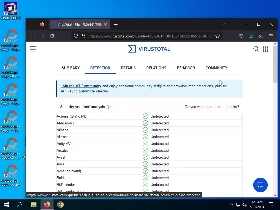Click the Baidu vendor name

[61, 178]
